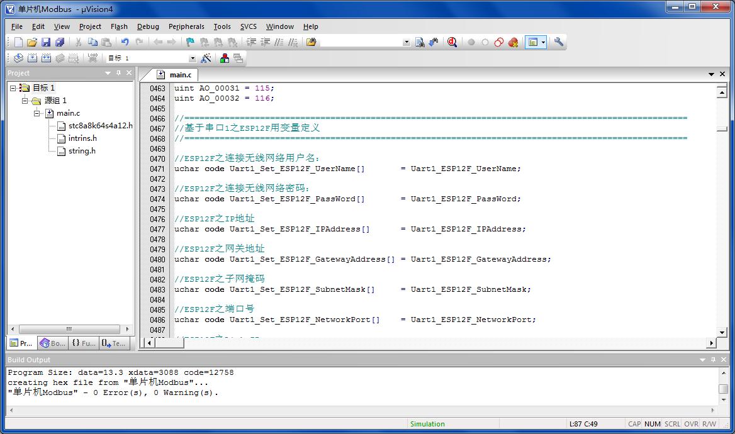
Task: Click the Enable/Disable Breakpoint white circle icon
Action: pyautogui.click(x=485, y=42)
